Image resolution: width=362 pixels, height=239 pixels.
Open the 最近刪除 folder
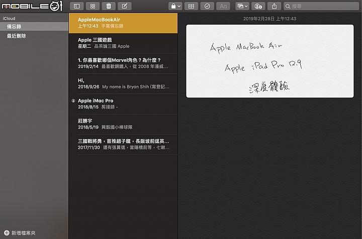34,36
